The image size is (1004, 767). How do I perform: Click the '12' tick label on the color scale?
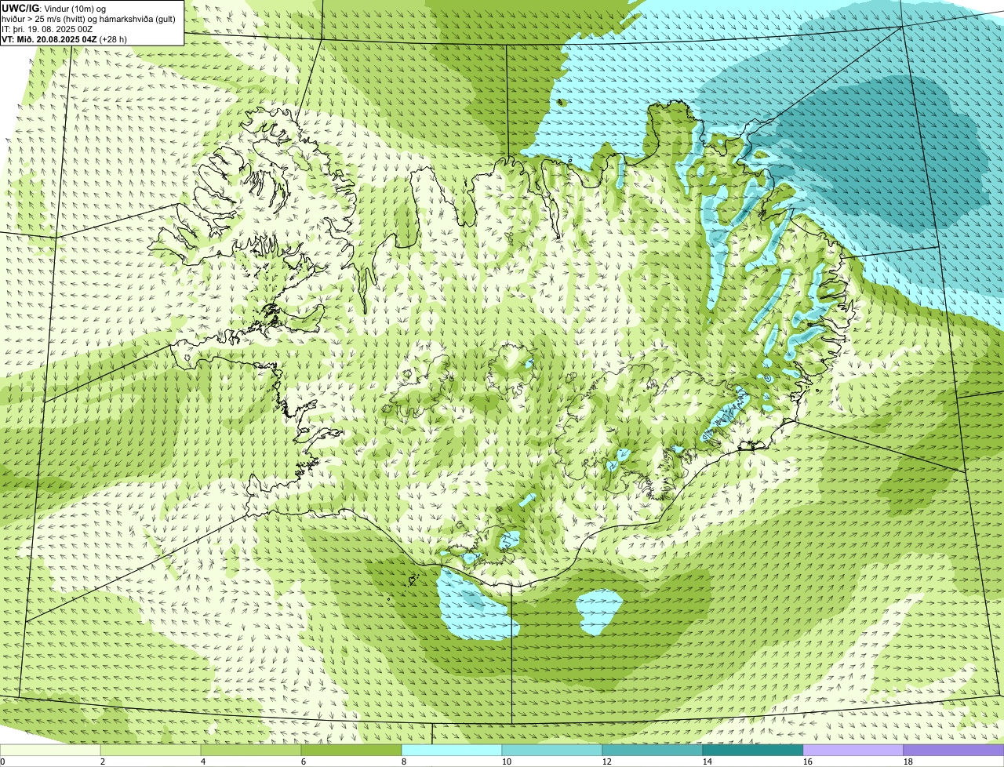(x=607, y=762)
